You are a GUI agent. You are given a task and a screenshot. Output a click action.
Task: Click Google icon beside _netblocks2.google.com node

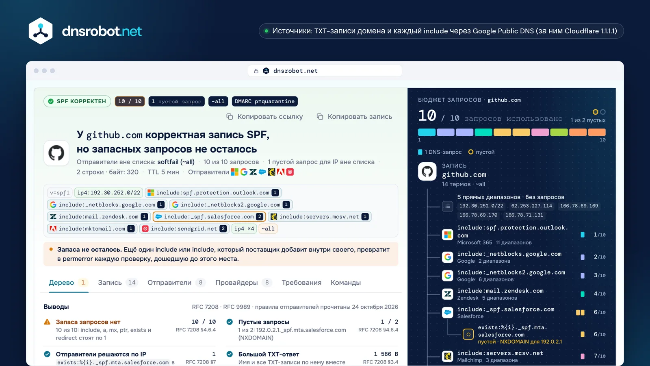click(x=448, y=275)
